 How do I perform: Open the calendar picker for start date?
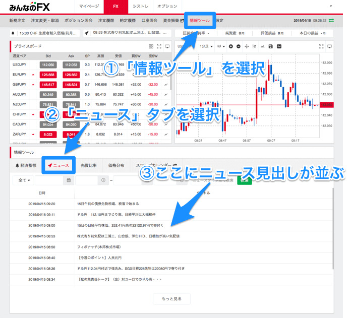coord(69,180)
